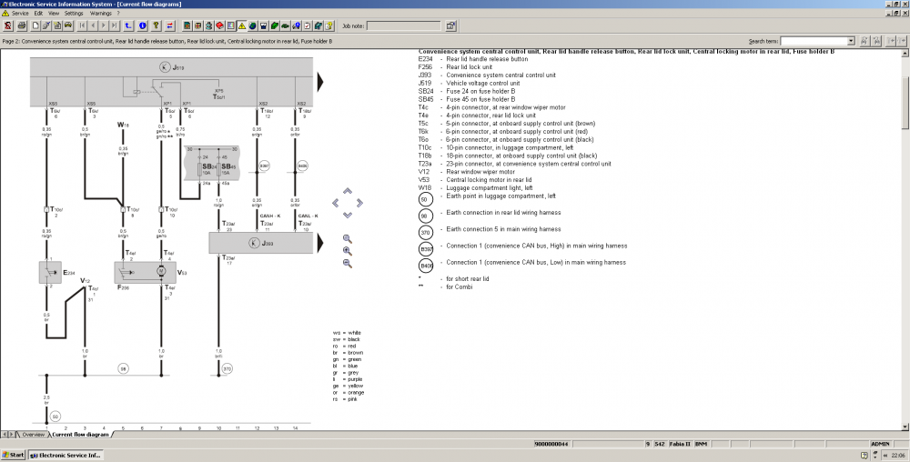Click the Windows Start button
This screenshot has width=910, height=462.
(14, 455)
